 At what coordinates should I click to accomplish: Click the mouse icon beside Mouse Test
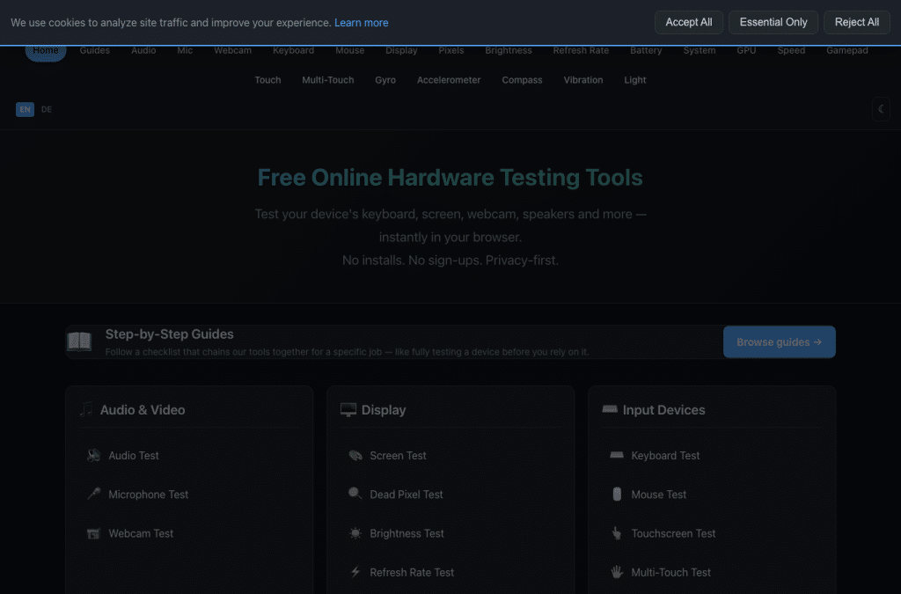pyautogui.click(x=617, y=494)
